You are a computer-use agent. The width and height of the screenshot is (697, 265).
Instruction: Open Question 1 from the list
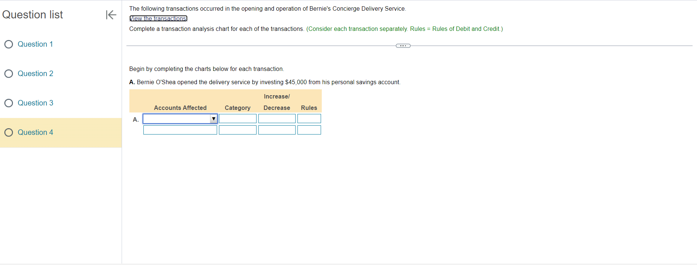point(35,44)
